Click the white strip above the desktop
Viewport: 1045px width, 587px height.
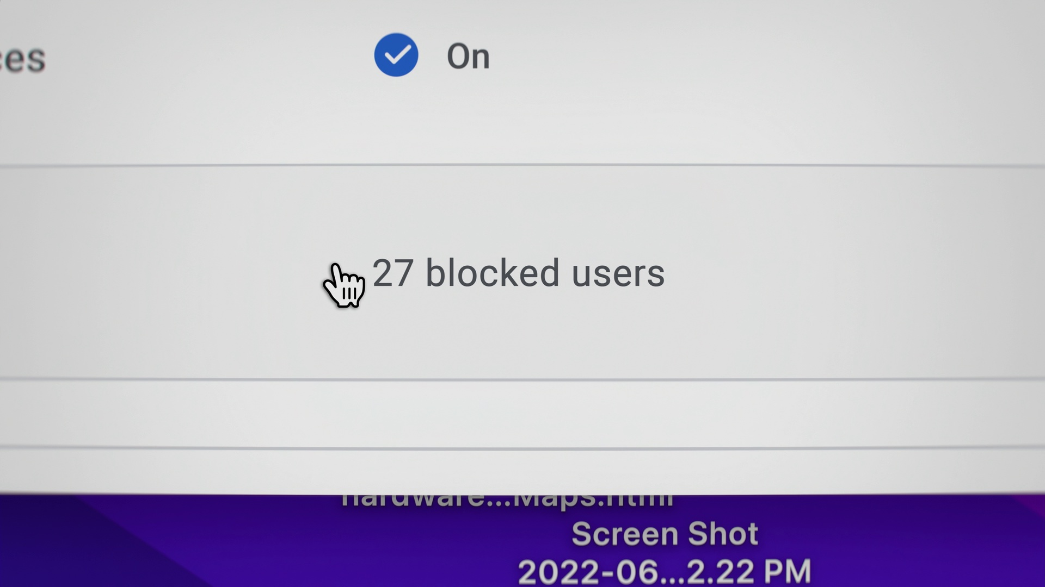click(x=522, y=471)
